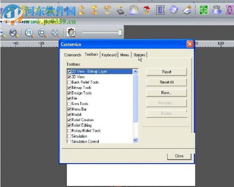Uncheck the Menu Bar checkbox
The height and width of the screenshot is (187, 234).
69,109
